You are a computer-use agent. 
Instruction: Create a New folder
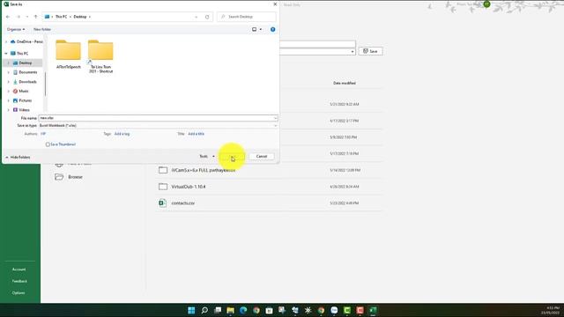(42, 29)
